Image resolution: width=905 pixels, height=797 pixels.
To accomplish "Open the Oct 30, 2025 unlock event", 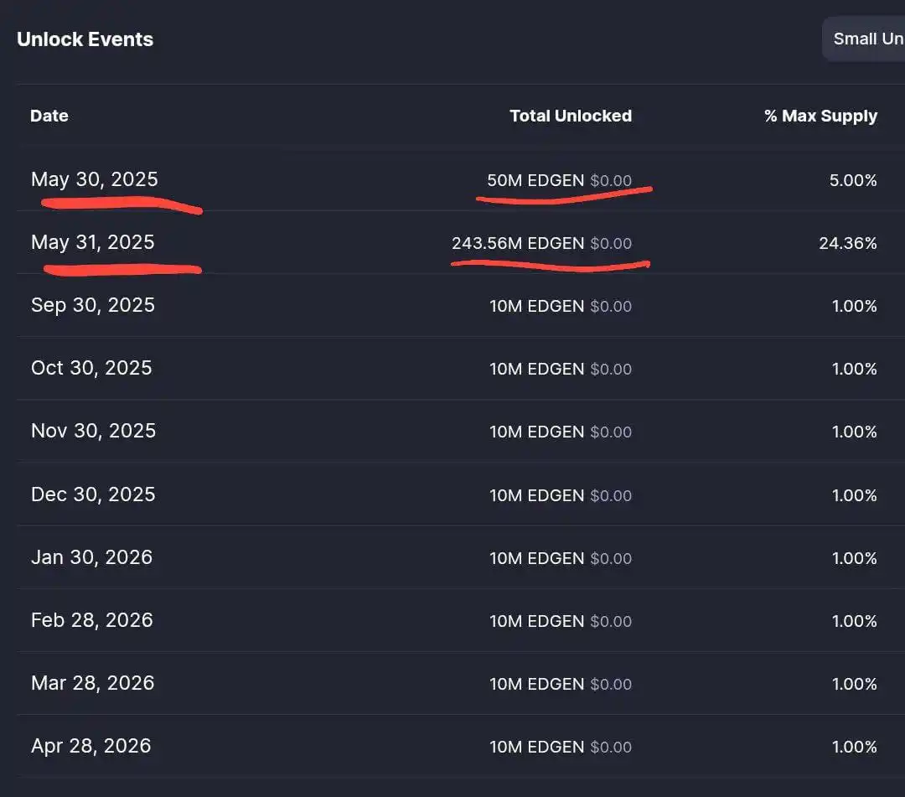I will (x=91, y=368).
